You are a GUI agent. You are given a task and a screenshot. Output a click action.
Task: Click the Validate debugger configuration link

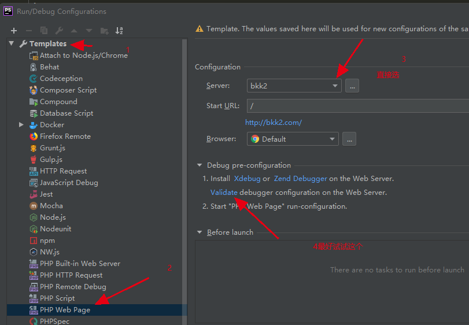pyautogui.click(x=224, y=192)
